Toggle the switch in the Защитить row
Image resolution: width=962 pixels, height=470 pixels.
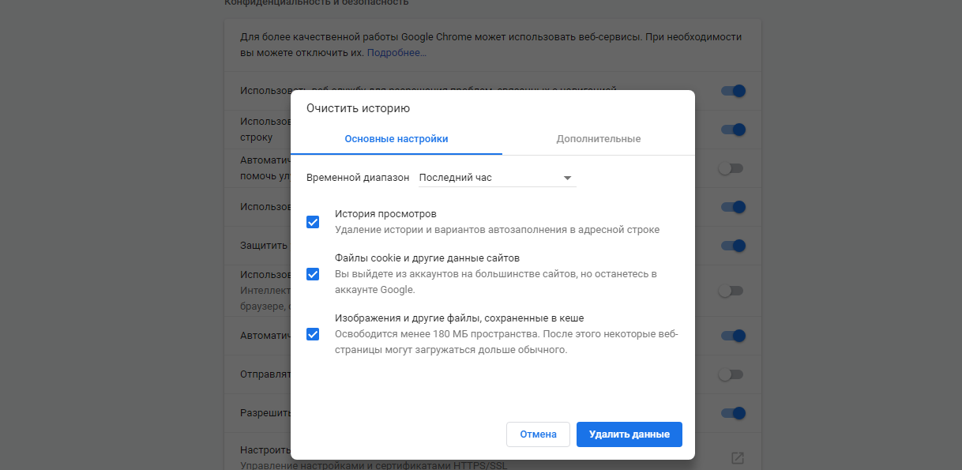pos(732,246)
